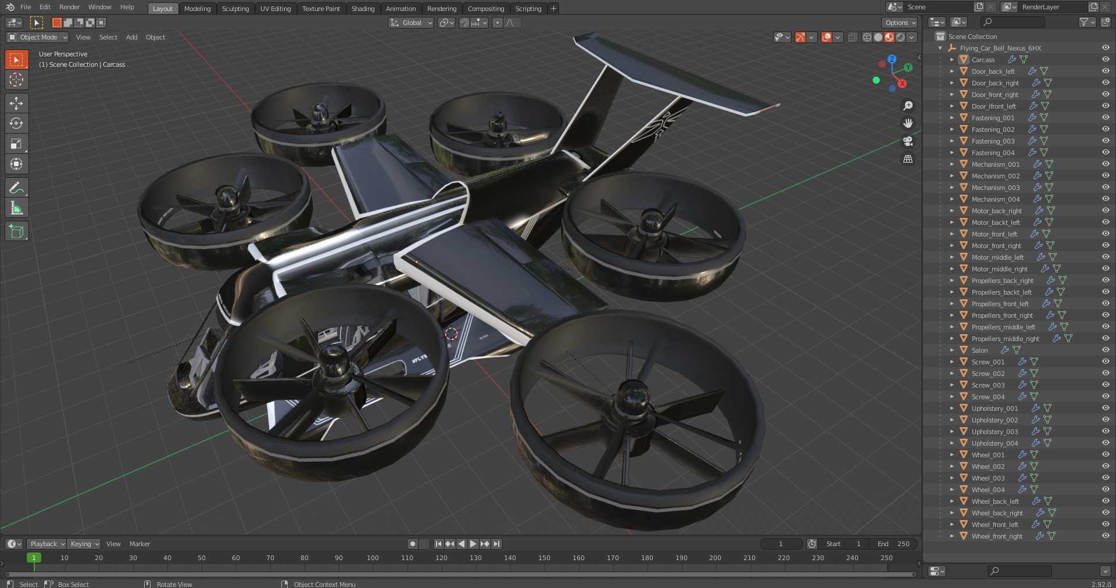
Task: Select the Scale tool
Action: [16, 144]
